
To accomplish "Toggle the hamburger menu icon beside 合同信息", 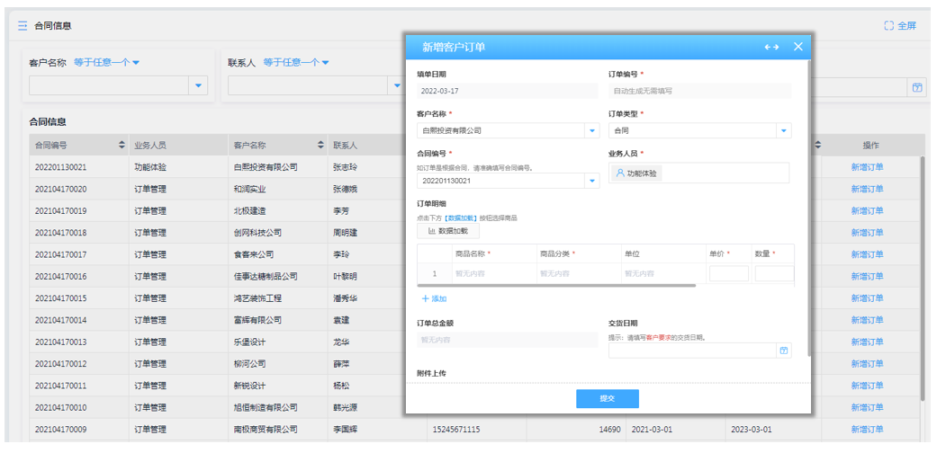I will coord(23,26).
